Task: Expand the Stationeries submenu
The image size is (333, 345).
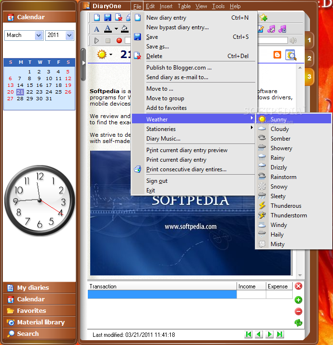Action: (x=193, y=129)
